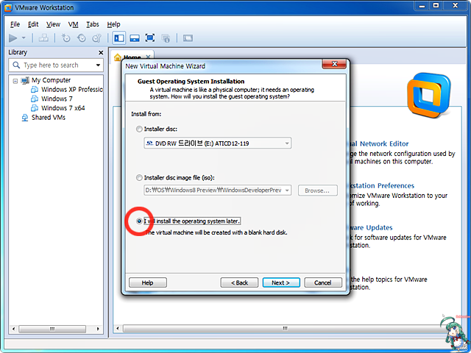Open the Tabs menu
Image resolution: width=471 pixels, height=353 pixels.
(x=93, y=24)
